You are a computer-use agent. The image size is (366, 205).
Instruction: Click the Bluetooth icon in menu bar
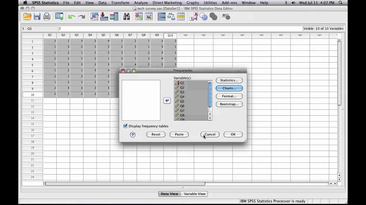[286, 3]
